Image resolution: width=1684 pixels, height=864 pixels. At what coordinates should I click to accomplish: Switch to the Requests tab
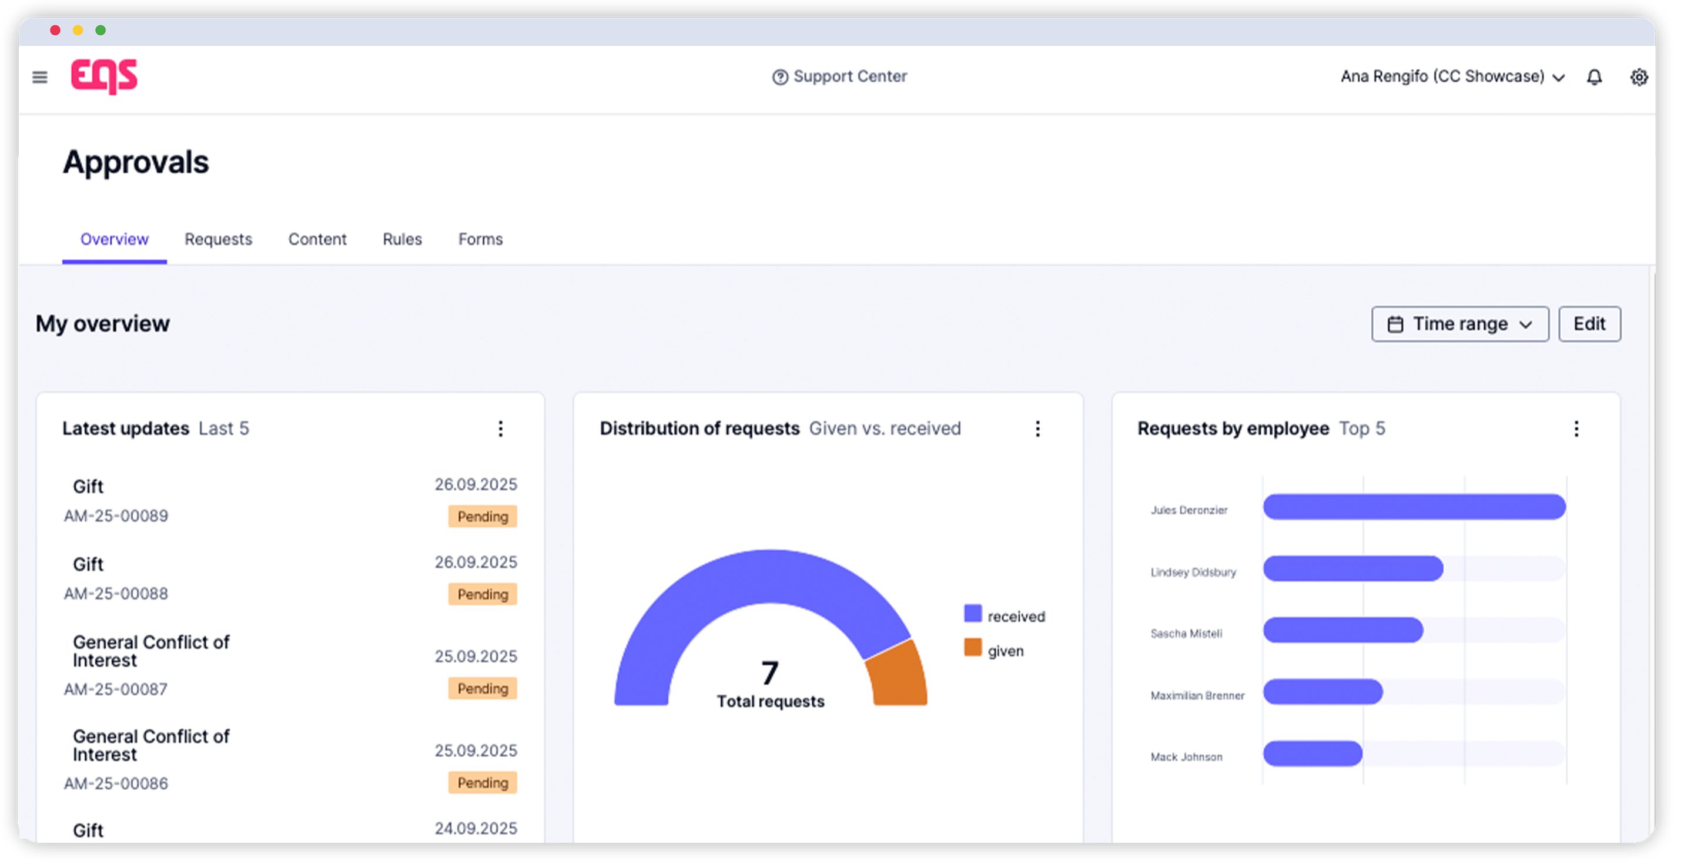(218, 239)
